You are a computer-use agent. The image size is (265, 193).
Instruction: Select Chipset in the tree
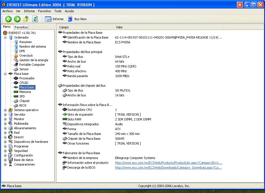click(x=24, y=101)
